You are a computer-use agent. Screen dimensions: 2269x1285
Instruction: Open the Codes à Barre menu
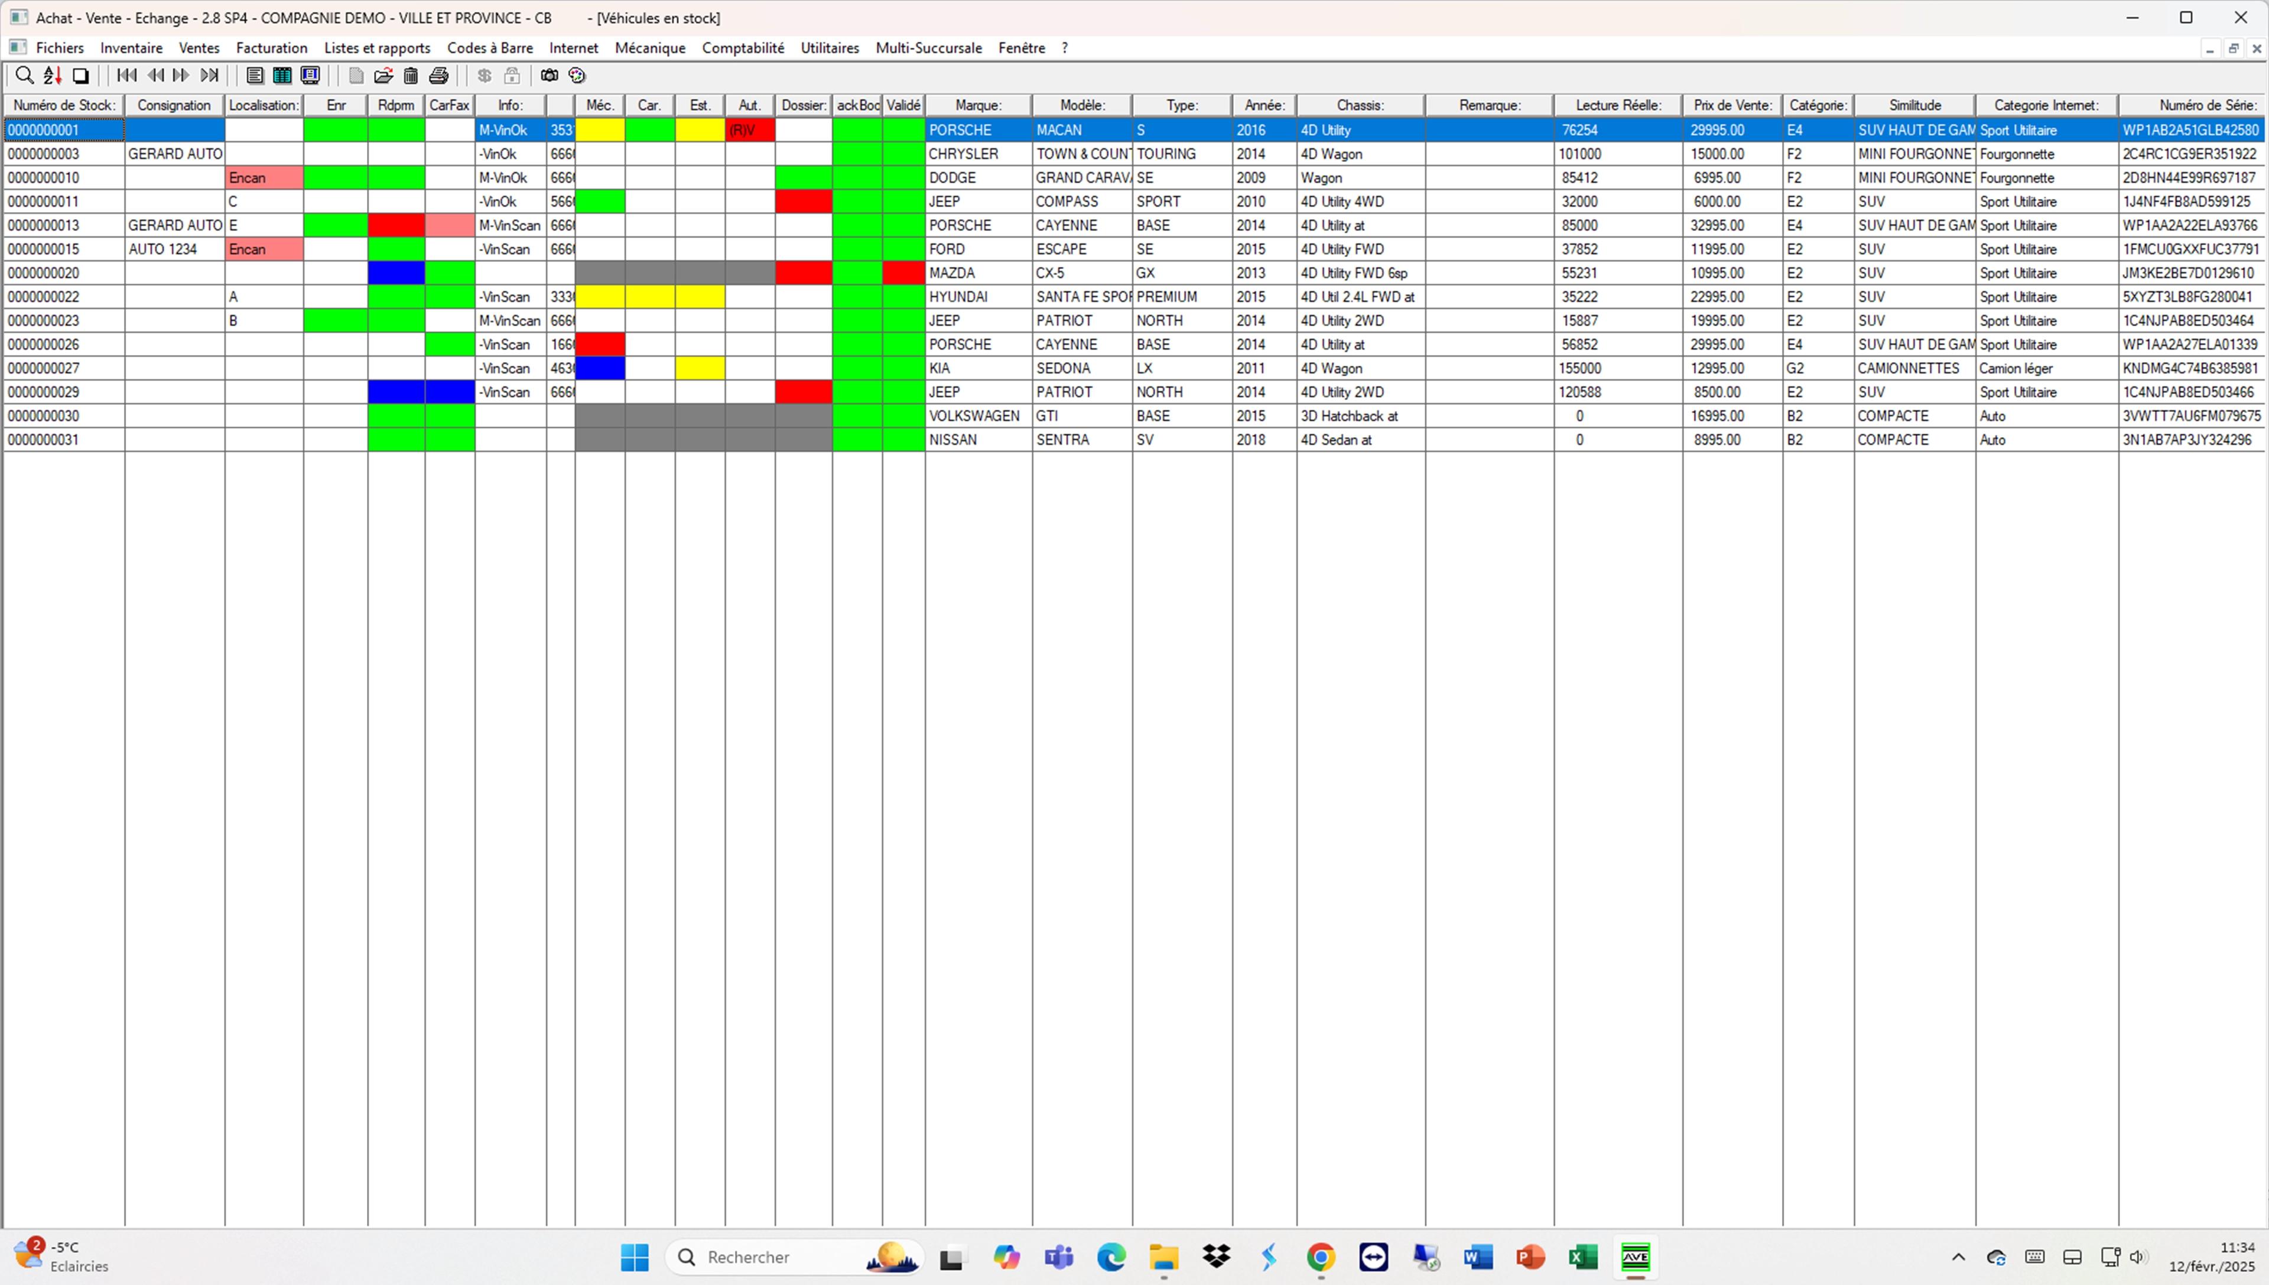click(x=490, y=48)
